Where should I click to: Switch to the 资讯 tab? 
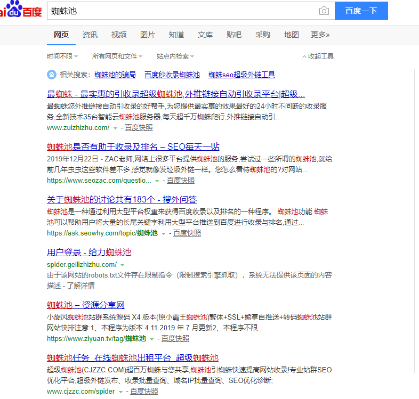click(90, 35)
